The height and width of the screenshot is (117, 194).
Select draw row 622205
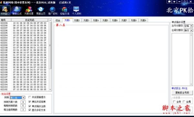click(24, 33)
